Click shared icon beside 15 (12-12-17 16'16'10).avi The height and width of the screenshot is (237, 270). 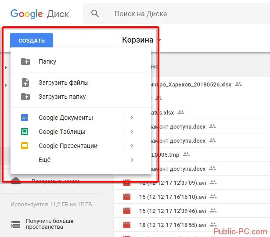pyautogui.click(x=213, y=196)
